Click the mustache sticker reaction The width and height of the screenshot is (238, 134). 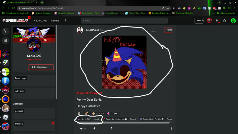102,114
